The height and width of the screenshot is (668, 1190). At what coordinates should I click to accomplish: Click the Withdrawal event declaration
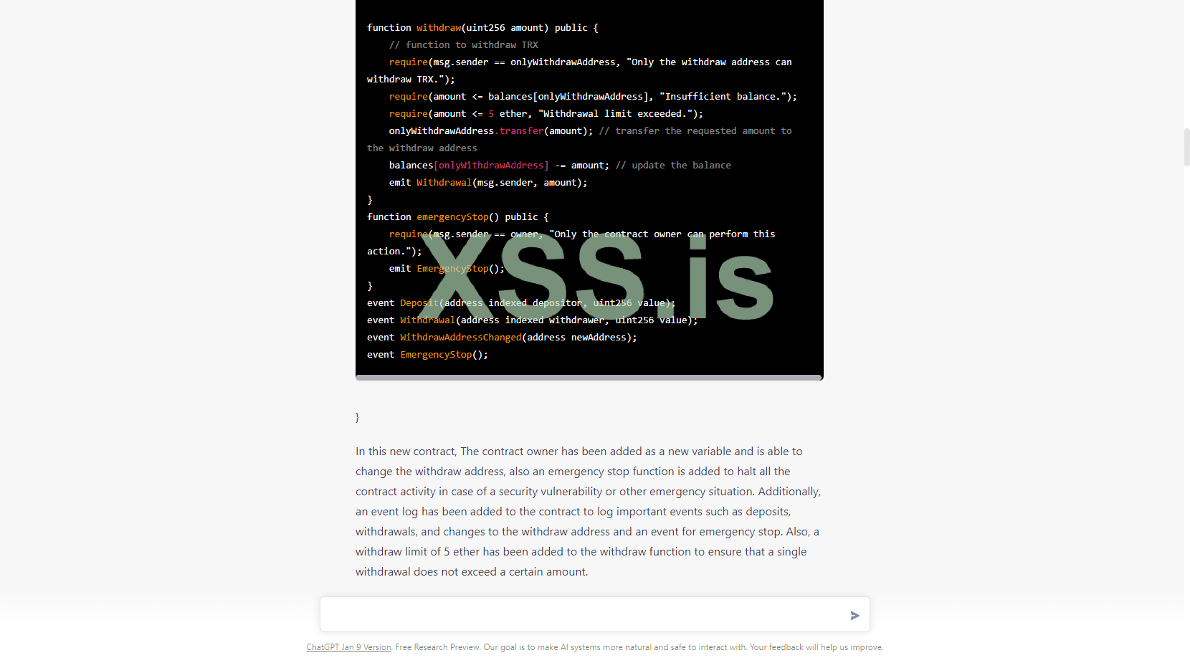(427, 320)
